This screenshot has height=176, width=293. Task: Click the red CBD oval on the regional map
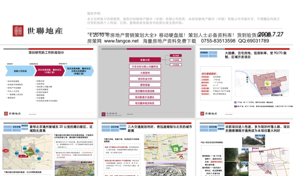tap(6, 151)
